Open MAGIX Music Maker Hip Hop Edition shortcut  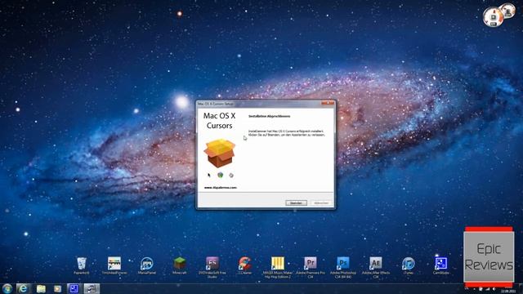point(278,267)
